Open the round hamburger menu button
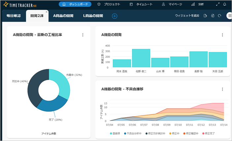 pos(229,16)
